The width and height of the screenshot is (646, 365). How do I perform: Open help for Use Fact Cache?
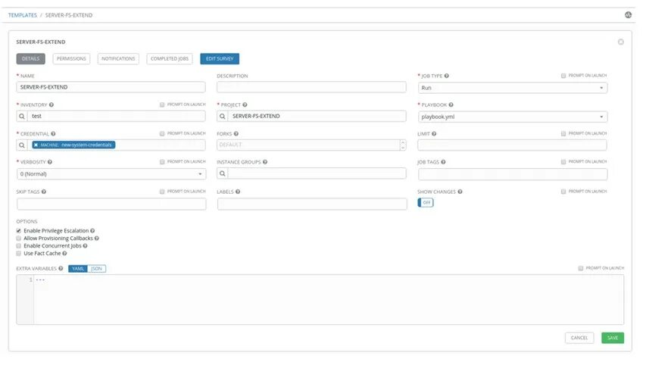pyautogui.click(x=64, y=254)
